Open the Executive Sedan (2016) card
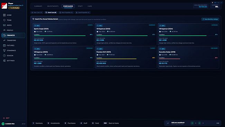 188,57
